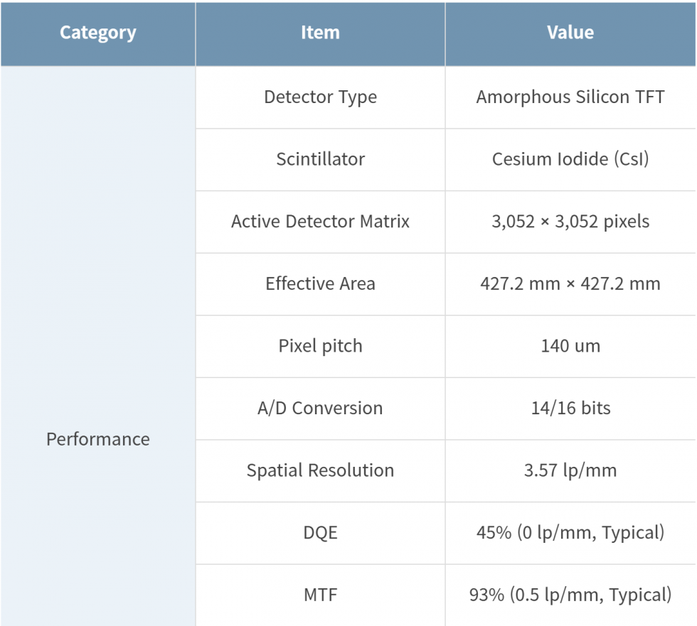This screenshot has width=697, height=626.
Task: Click the Detector Type item cell
Action: (x=320, y=97)
